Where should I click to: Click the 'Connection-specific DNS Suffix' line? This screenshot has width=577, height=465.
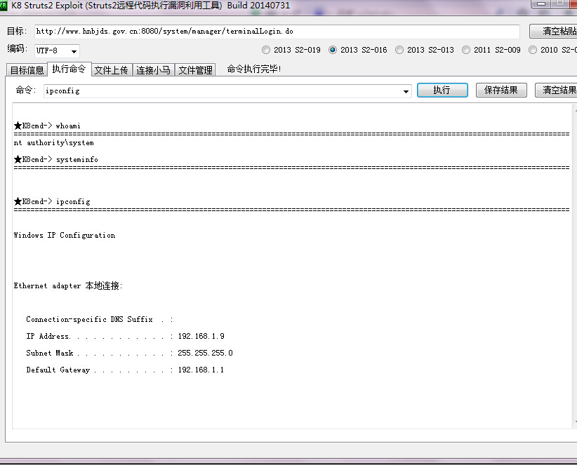click(x=100, y=319)
